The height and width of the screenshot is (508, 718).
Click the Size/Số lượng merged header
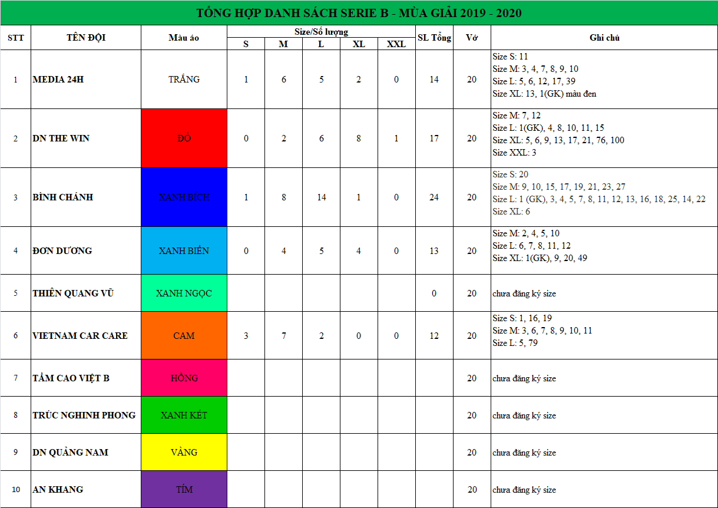[321, 32]
